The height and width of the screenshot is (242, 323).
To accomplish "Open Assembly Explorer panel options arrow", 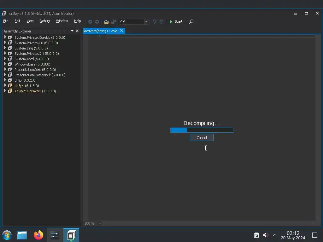I will coord(72,31).
